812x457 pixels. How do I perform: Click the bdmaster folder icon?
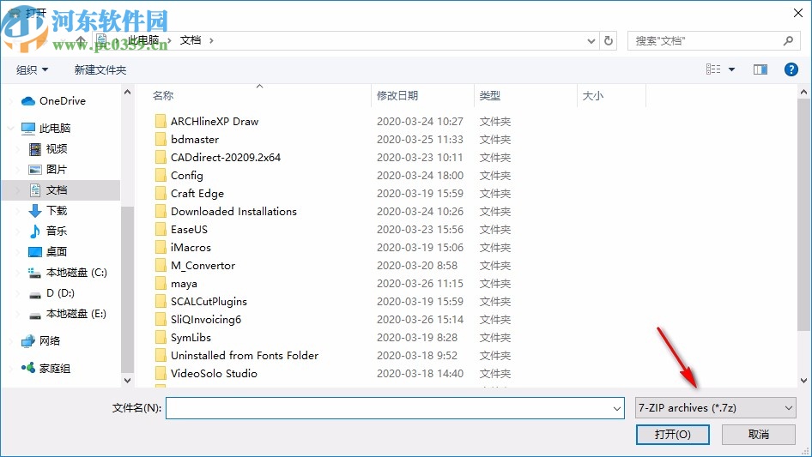pos(161,139)
